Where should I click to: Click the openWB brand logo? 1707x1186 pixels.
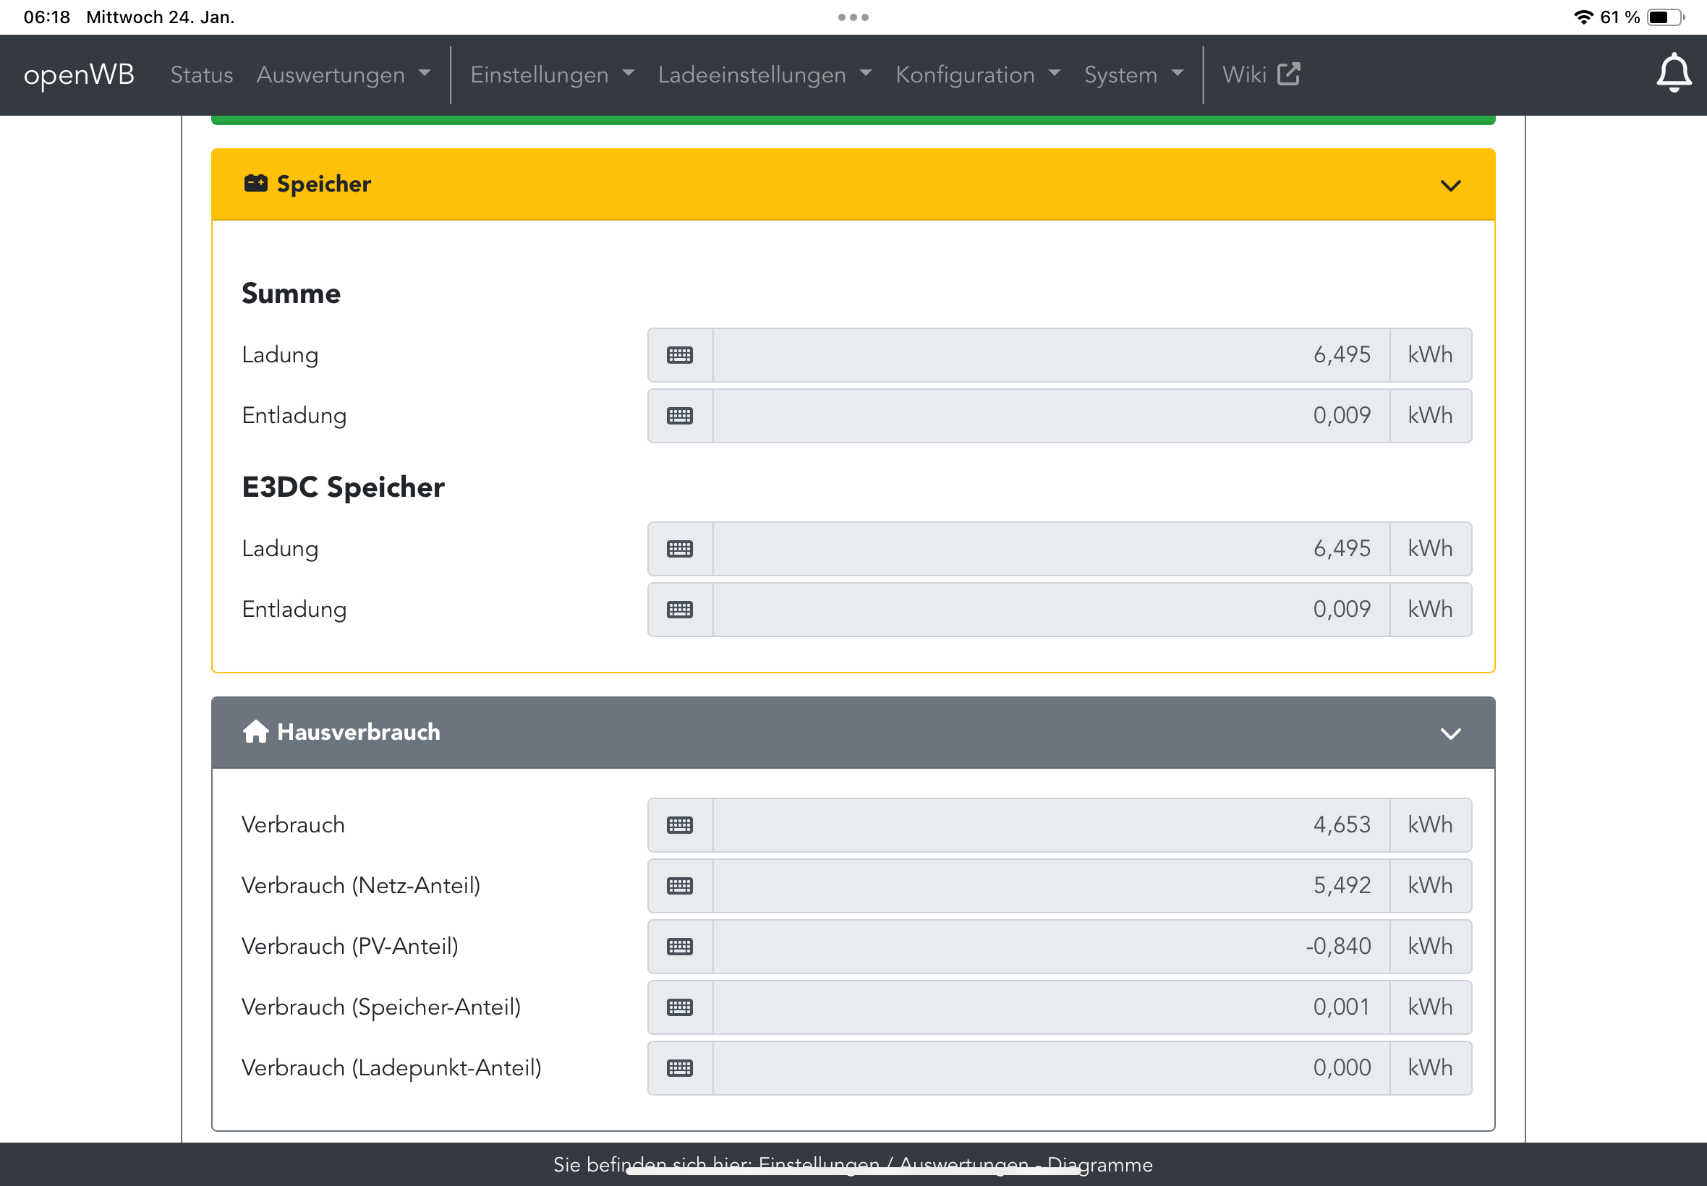point(79,74)
